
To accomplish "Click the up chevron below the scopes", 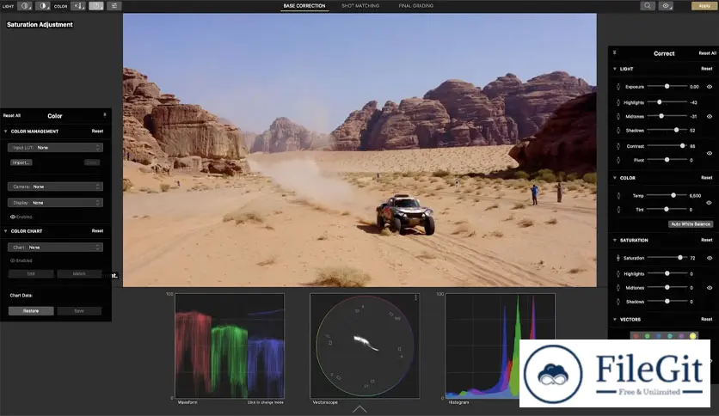I will [x=359, y=408].
